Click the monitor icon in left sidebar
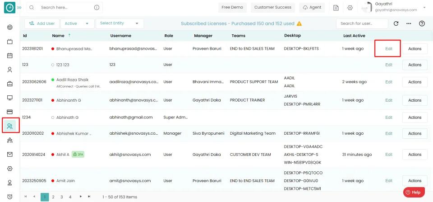This screenshot has height=202, width=433. [9, 98]
